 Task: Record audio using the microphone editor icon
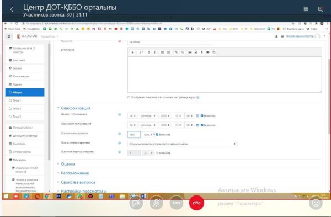tap(202, 52)
